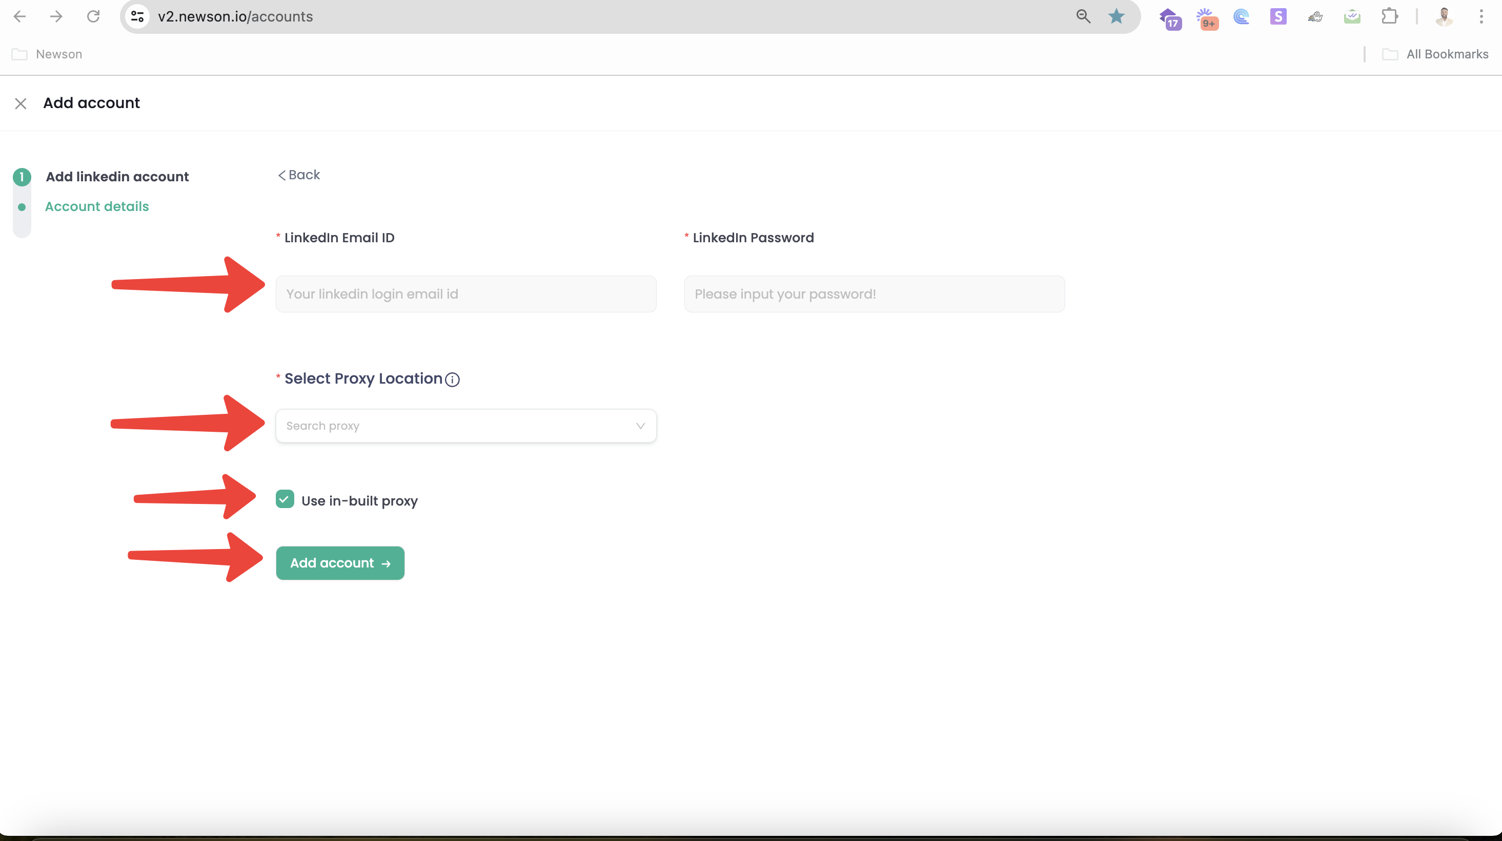Image resolution: width=1502 pixels, height=841 pixels.
Task: Select the Account details step
Action: [97, 206]
